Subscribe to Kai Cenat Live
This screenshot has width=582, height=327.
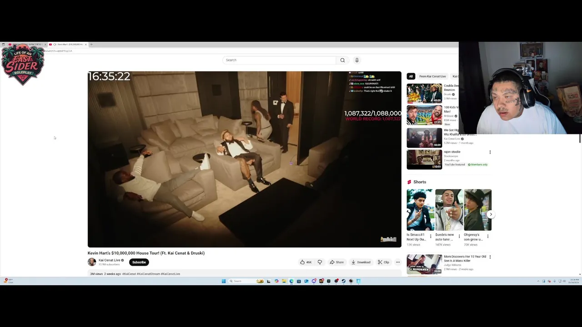tap(139, 262)
